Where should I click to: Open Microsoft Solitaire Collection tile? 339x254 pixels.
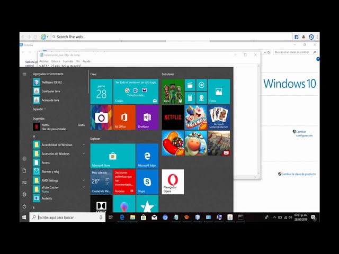tap(219, 117)
